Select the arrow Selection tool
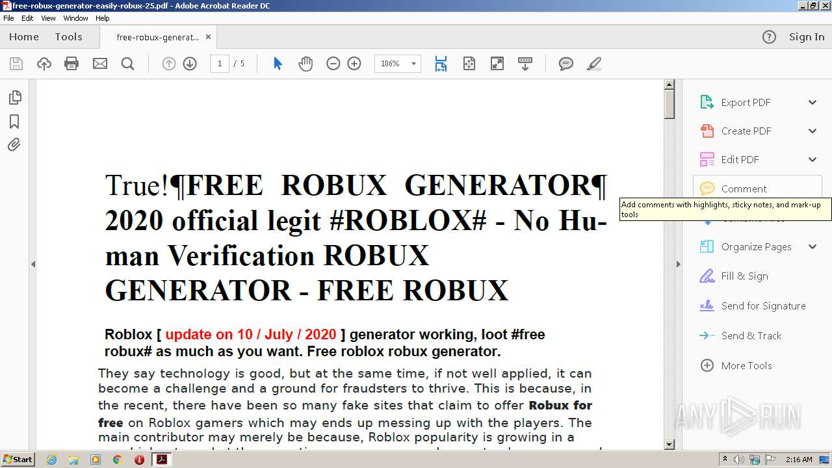832x468 pixels. (278, 64)
